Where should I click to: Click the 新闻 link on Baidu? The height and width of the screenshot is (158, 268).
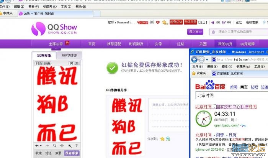pos(234,87)
